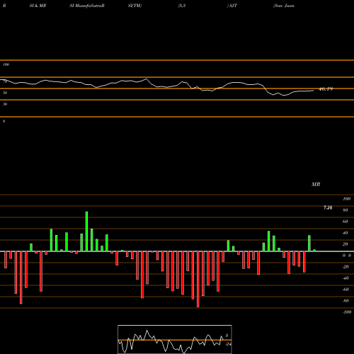This screenshot has width=354, height=354.
Task: Click the "MR" panel title
Action: pyautogui.click(x=316, y=184)
